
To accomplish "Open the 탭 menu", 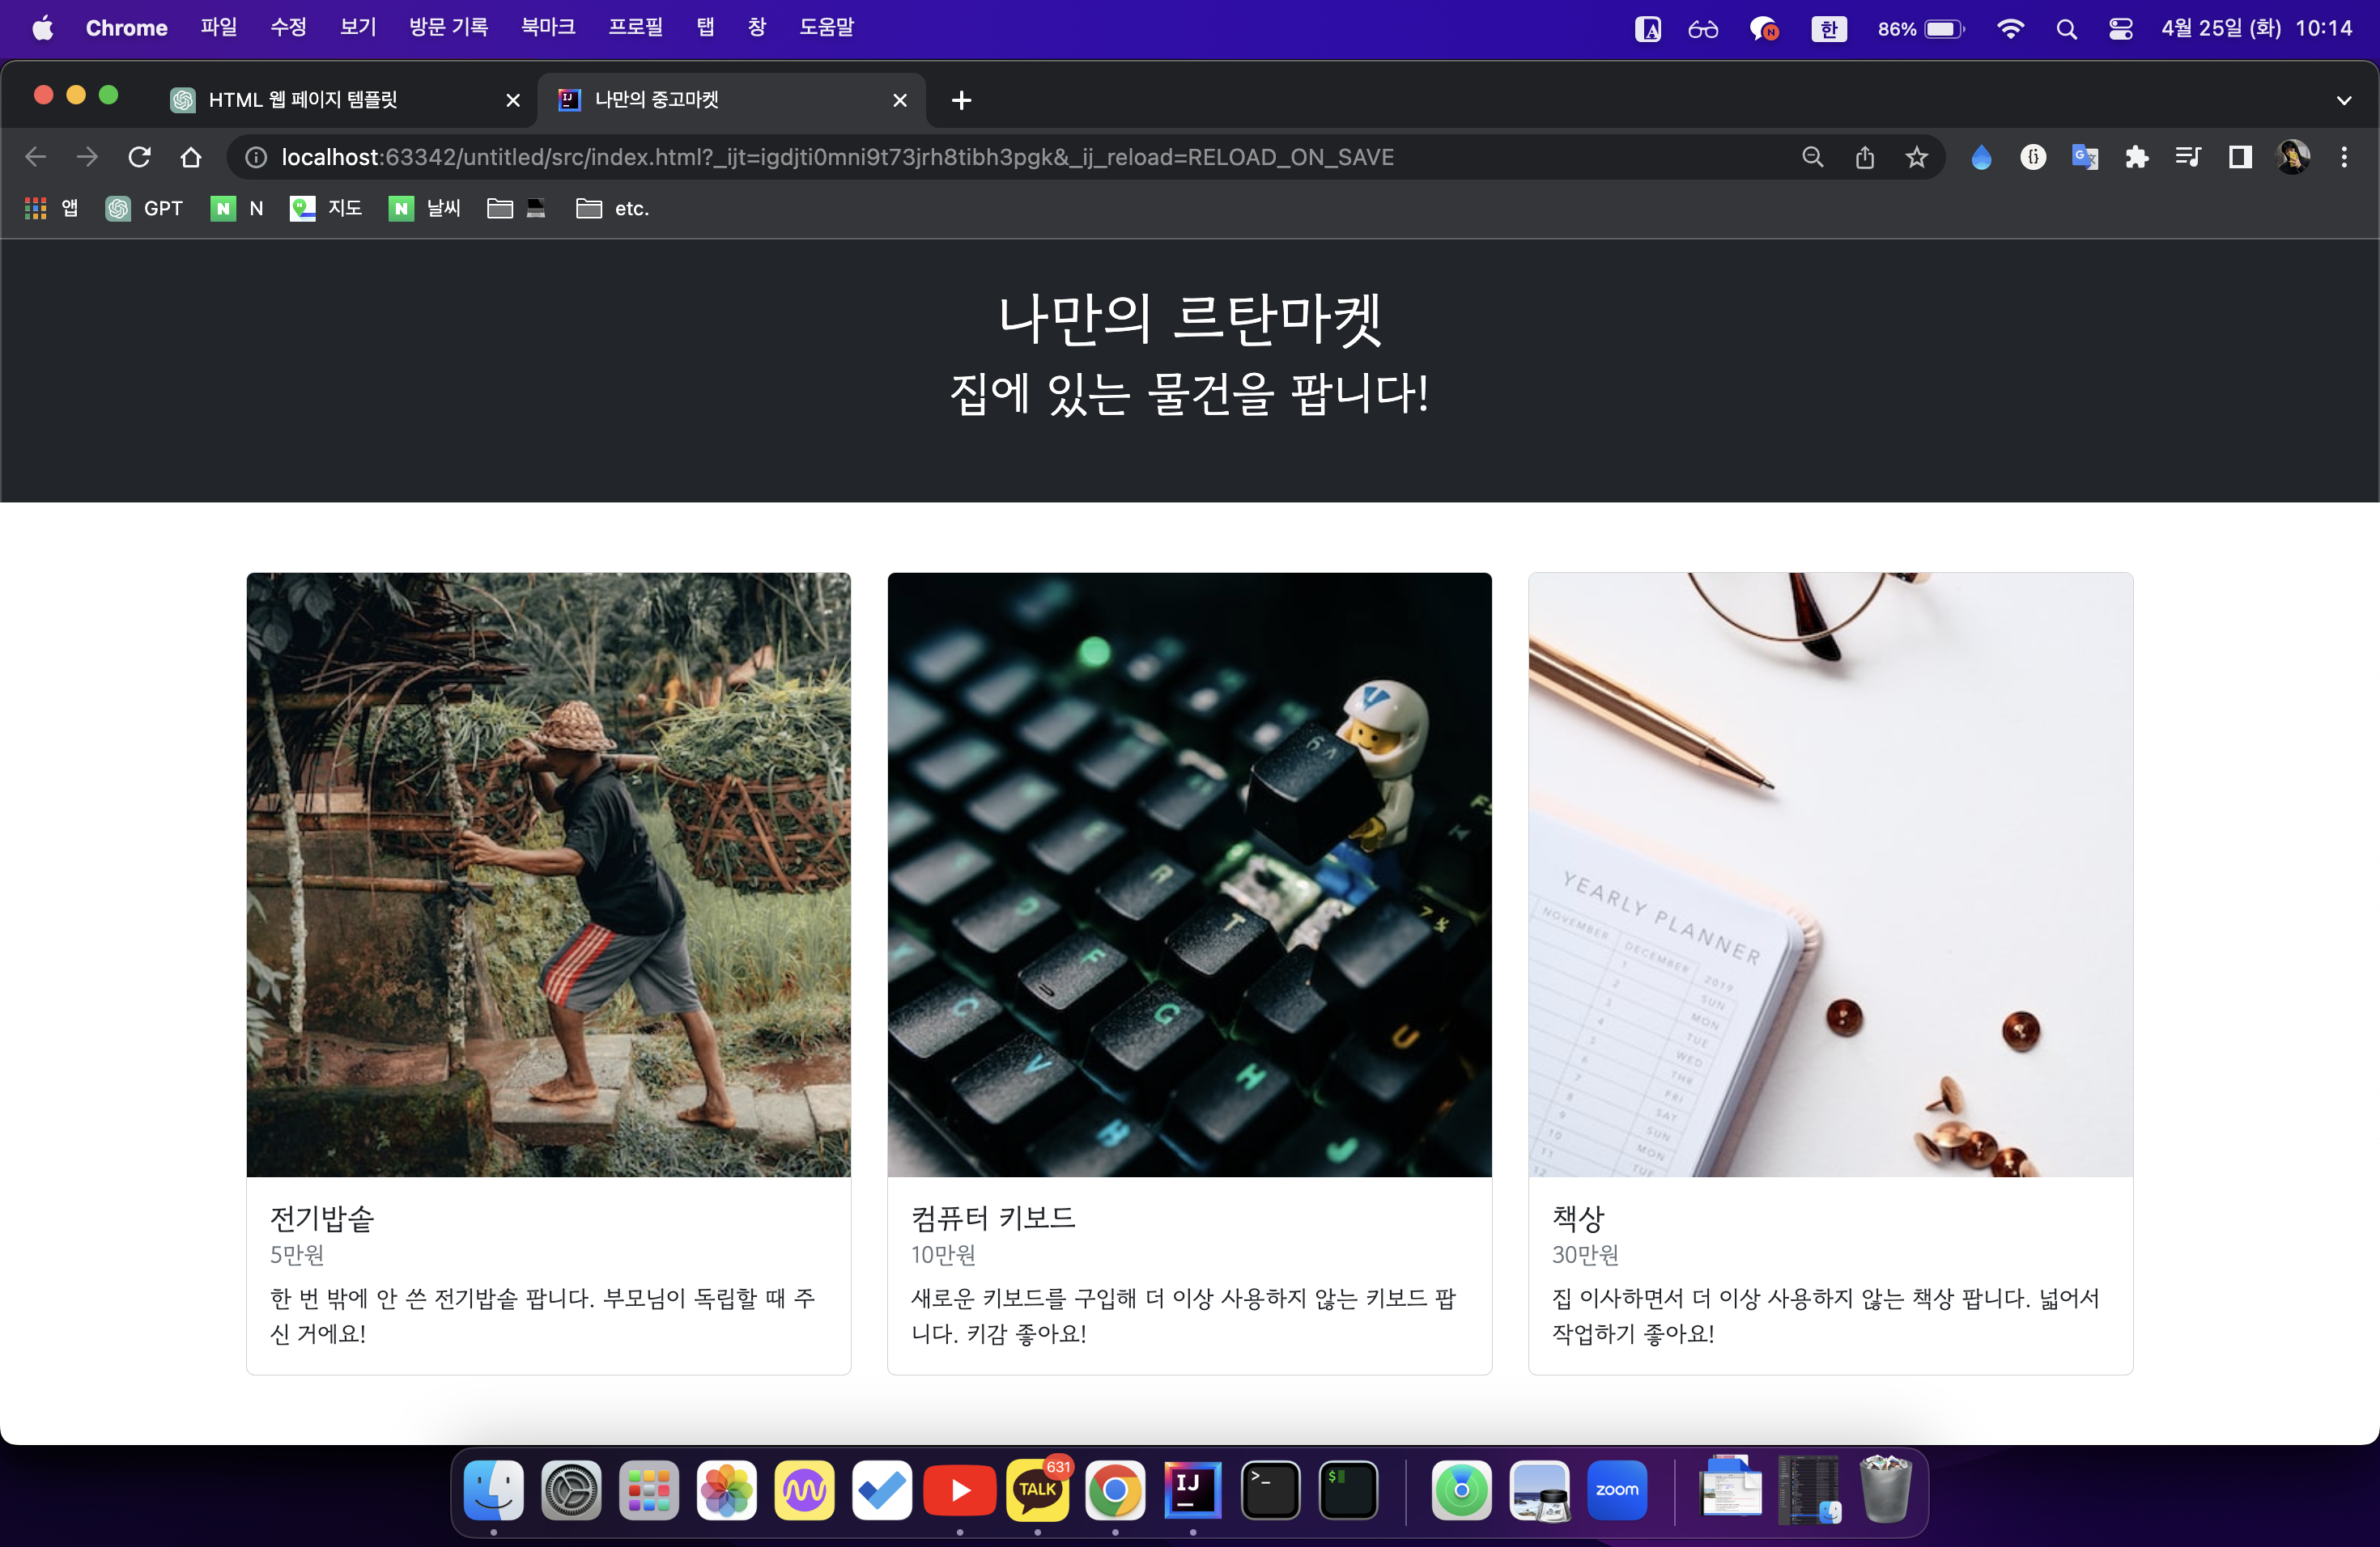I will pyautogui.click(x=705, y=28).
